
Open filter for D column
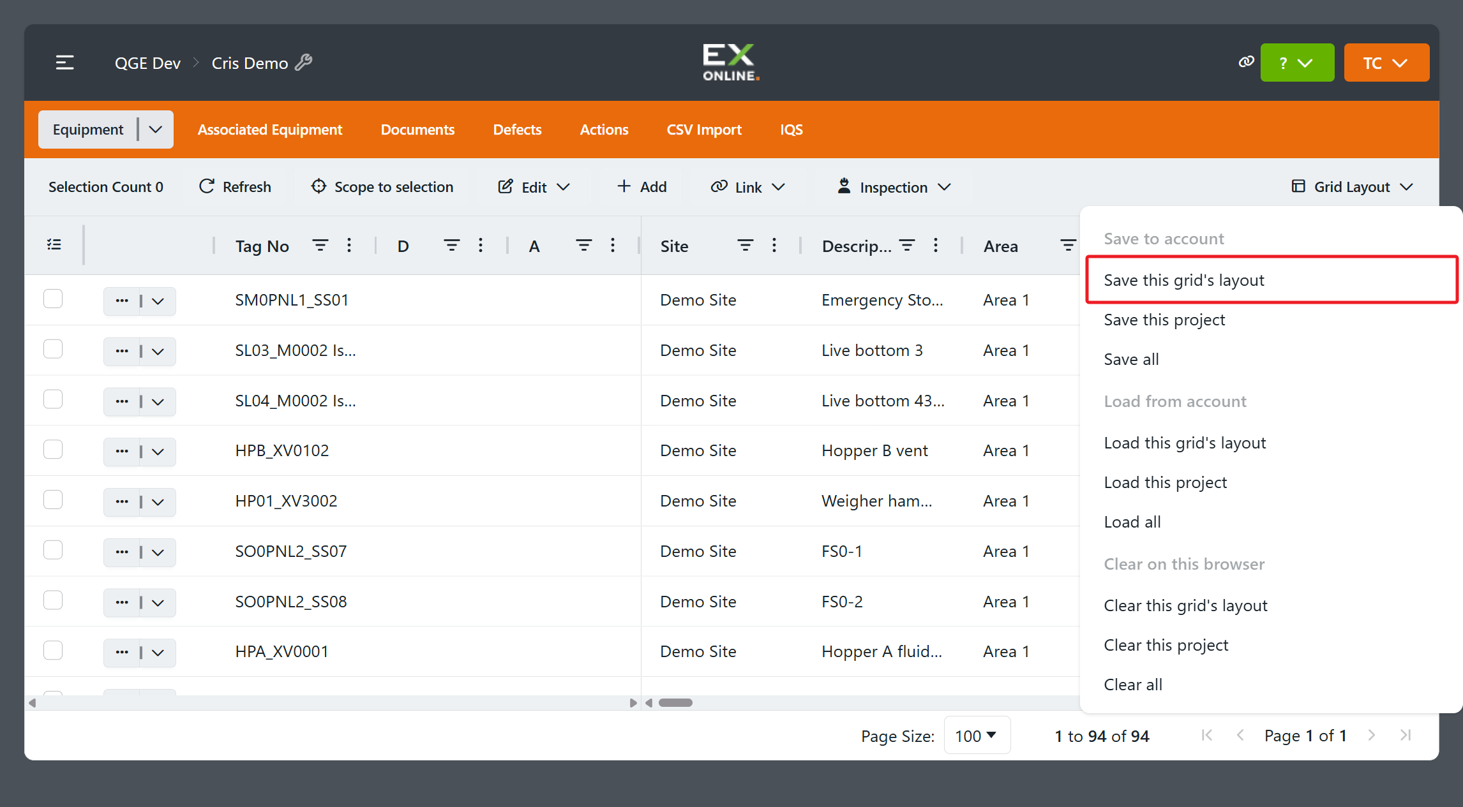coord(451,246)
